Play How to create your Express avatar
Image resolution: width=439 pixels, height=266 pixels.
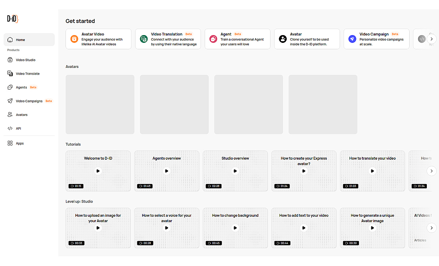point(304,171)
